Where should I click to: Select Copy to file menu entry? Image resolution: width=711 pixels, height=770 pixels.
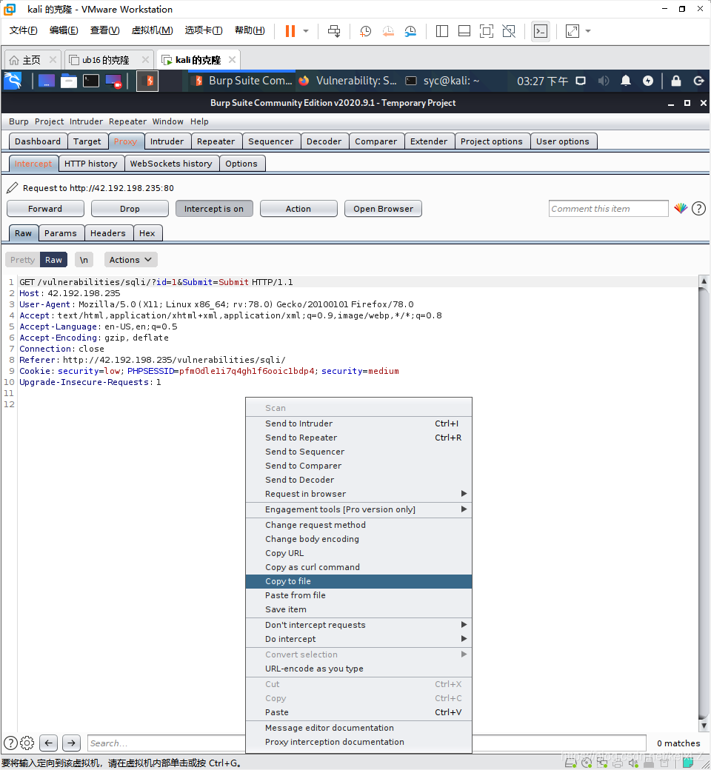358,581
